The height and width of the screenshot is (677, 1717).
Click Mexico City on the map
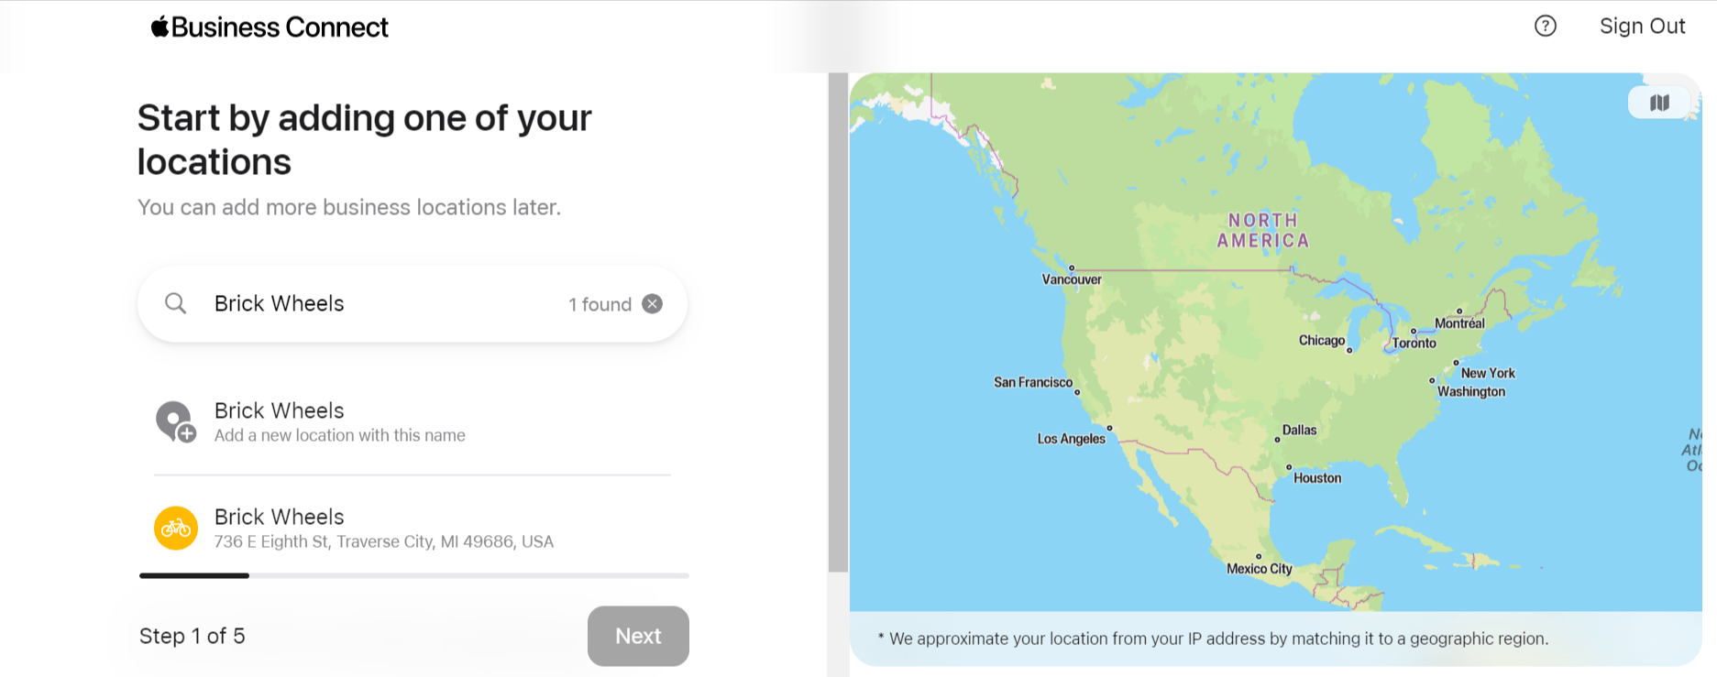click(x=1260, y=569)
